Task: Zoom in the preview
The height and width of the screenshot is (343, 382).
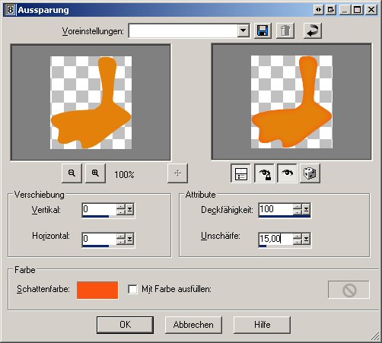Action: click(95, 173)
